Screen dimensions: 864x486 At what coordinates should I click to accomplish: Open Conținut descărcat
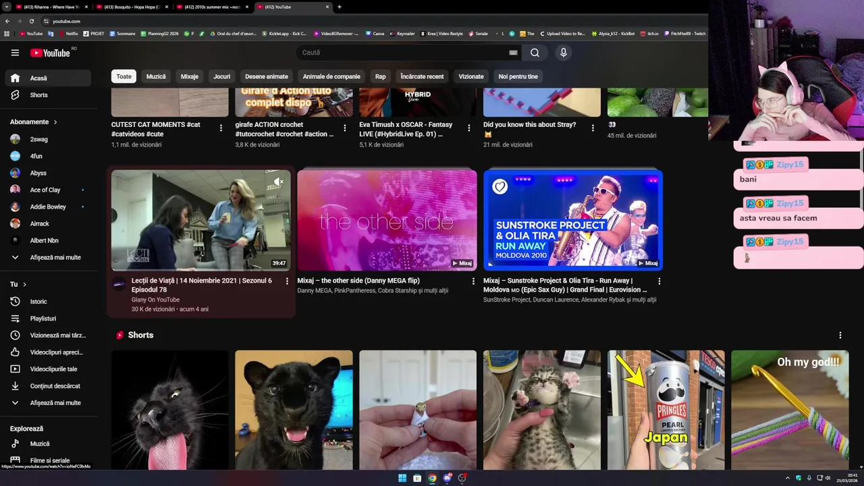pyautogui.click(x=47, y=386)
